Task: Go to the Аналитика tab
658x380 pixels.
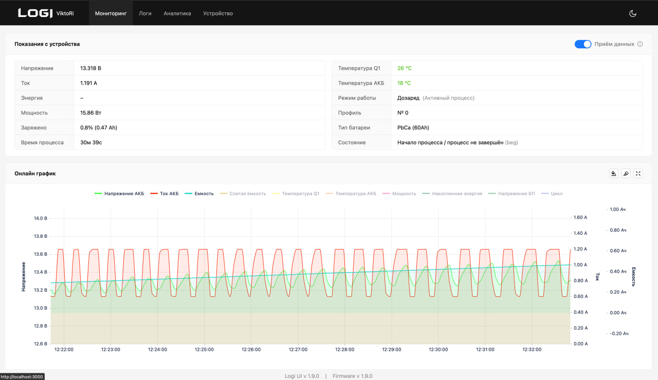Action: coord(177,13)
